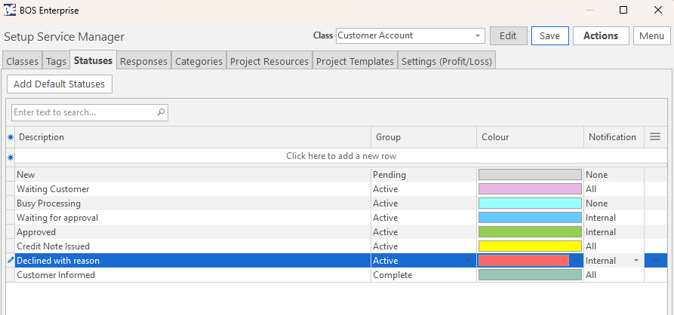Viewport: 674px width, 315px height.
Task: Select the Declined with reason description cell
Action: tap(193, 261)
